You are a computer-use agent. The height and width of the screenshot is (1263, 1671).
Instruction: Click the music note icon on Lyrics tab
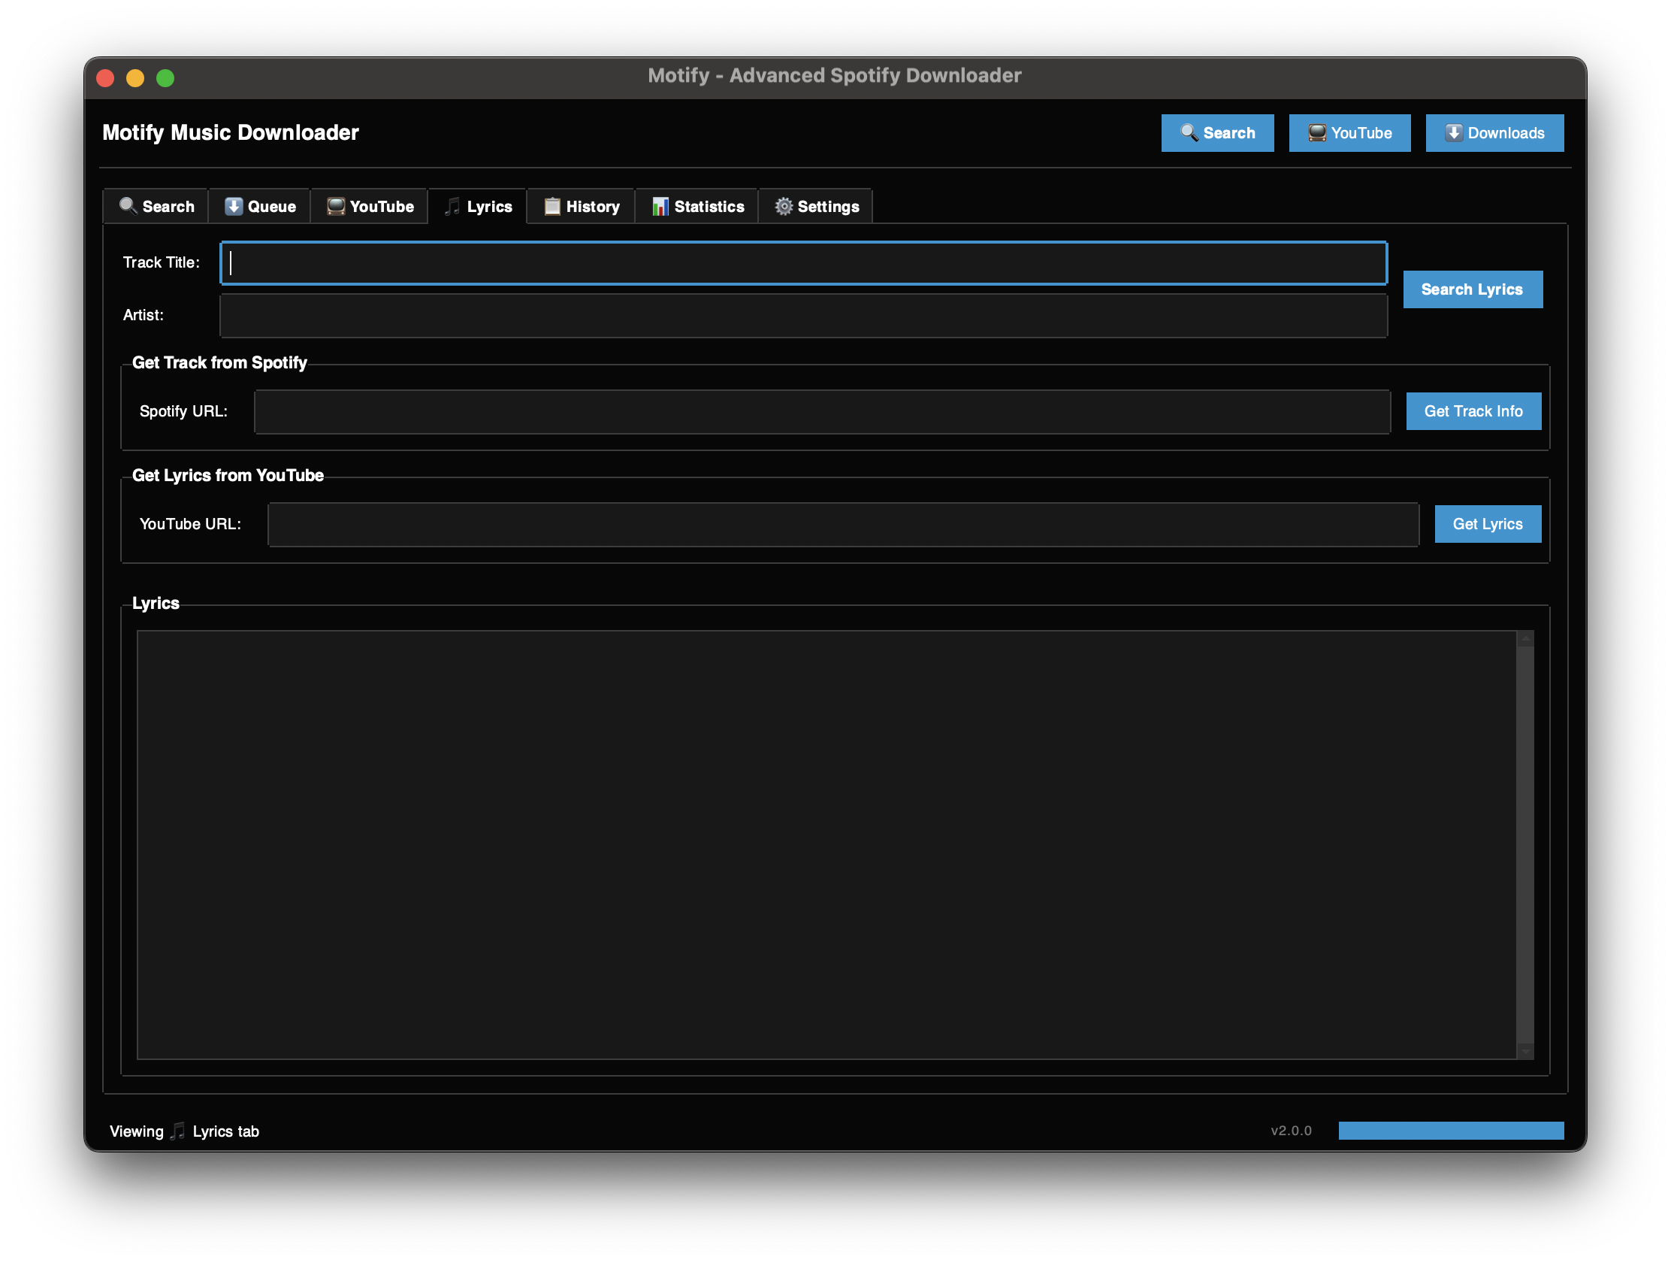point(452,206)
